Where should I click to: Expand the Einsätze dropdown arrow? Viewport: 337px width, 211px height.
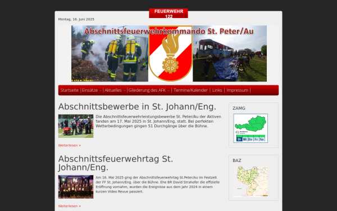click(x=101, y=91)
